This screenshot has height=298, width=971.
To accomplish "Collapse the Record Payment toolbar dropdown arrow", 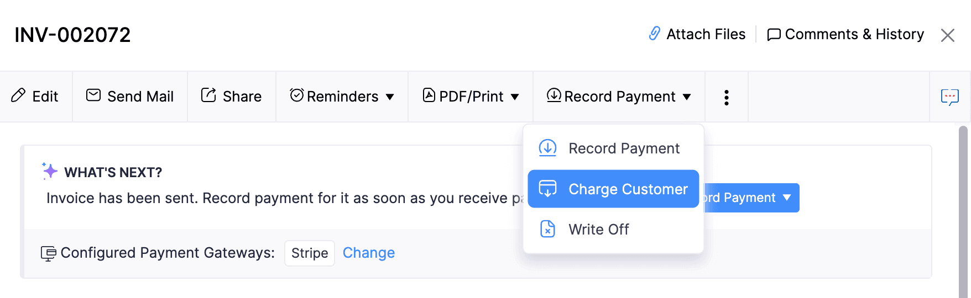I will click(x=687, y=97).
